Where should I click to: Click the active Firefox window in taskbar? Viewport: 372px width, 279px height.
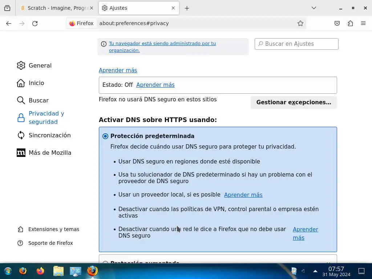(x=92, y=271)
